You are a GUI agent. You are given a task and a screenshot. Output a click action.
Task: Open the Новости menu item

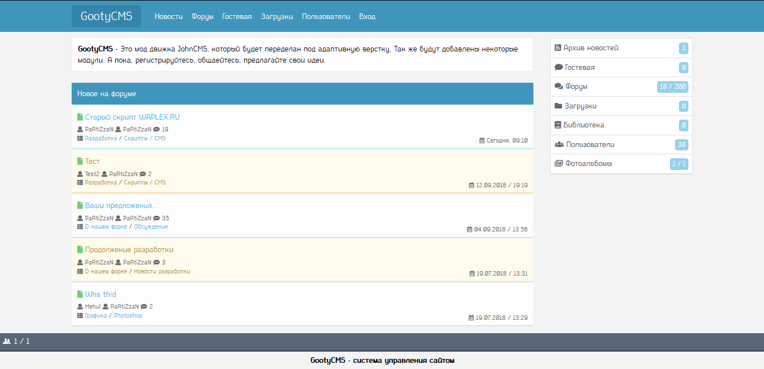coord(168,17)
